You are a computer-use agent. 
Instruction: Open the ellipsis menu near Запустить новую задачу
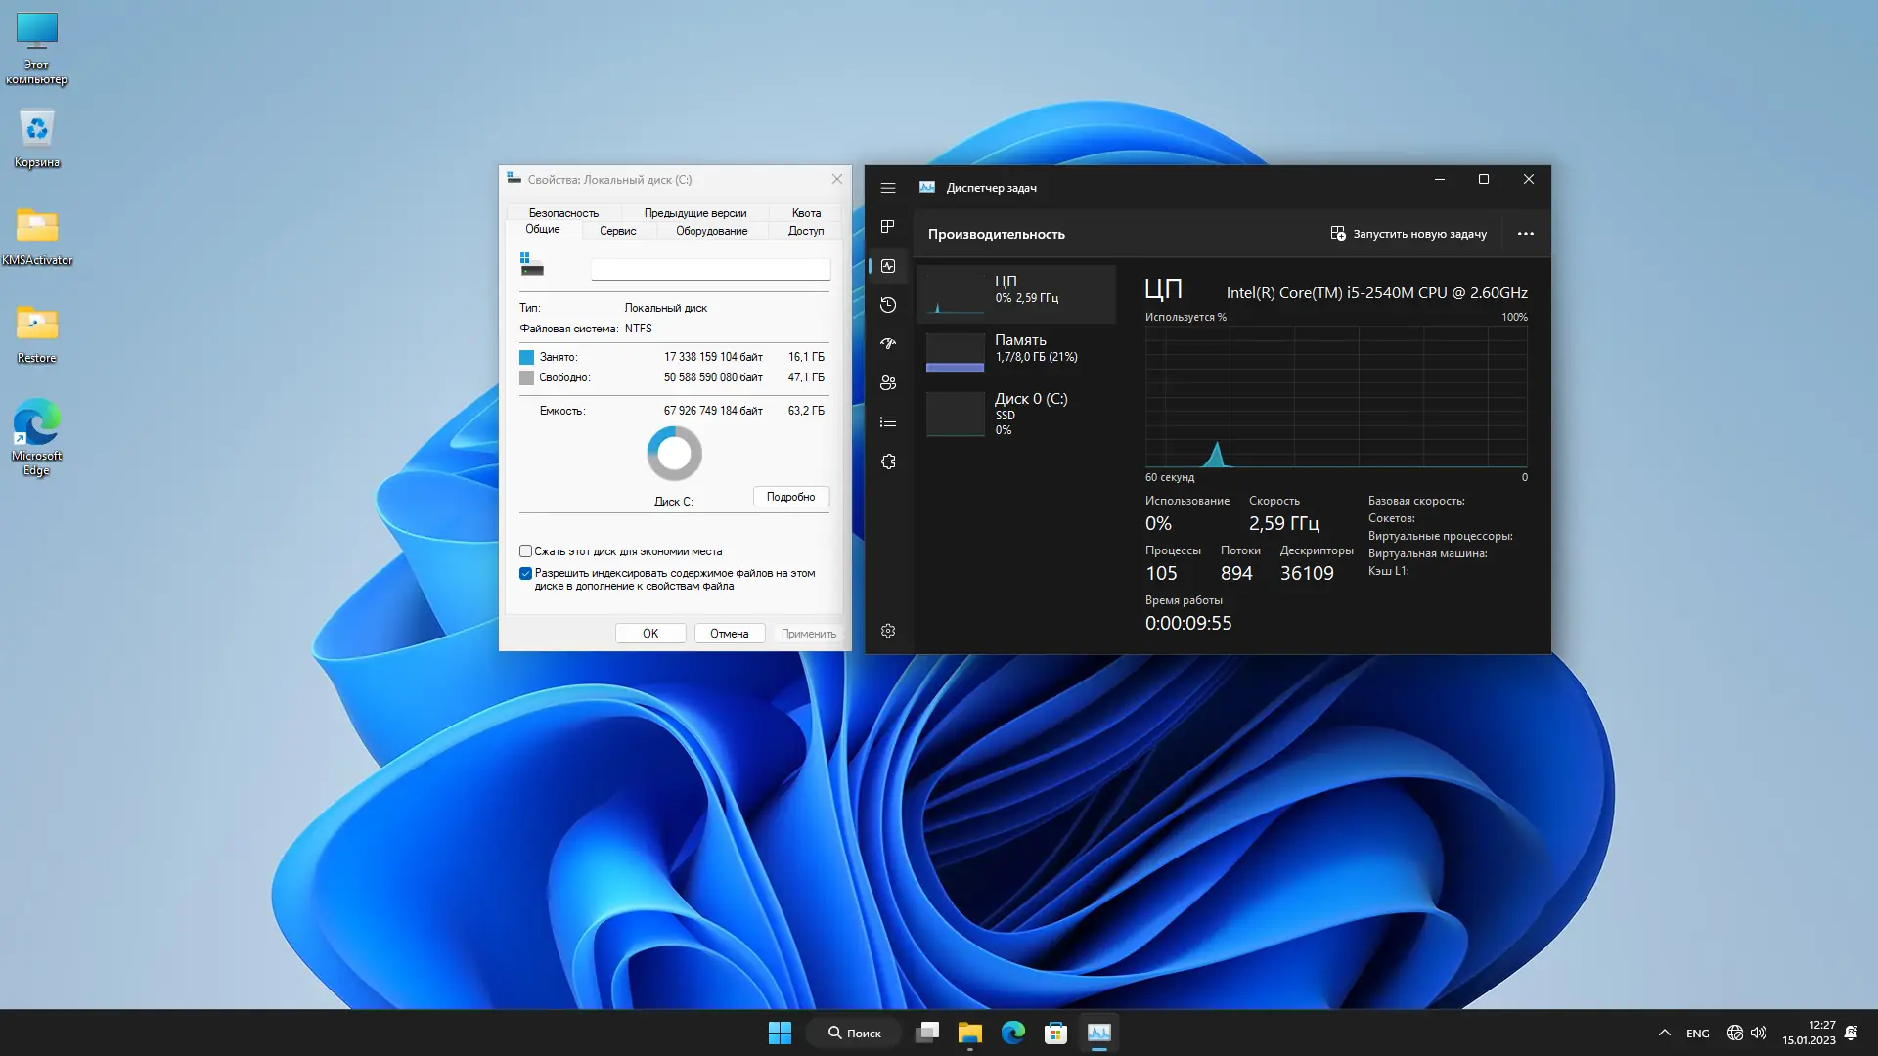(1526, 234)
